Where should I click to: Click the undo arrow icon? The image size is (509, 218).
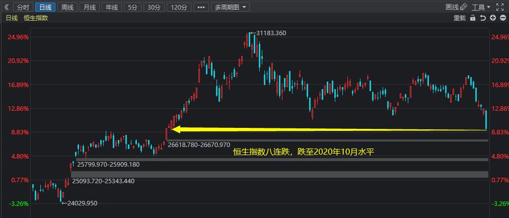483,18
